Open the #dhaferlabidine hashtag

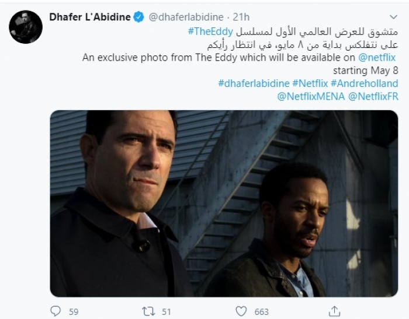[254, 83]
